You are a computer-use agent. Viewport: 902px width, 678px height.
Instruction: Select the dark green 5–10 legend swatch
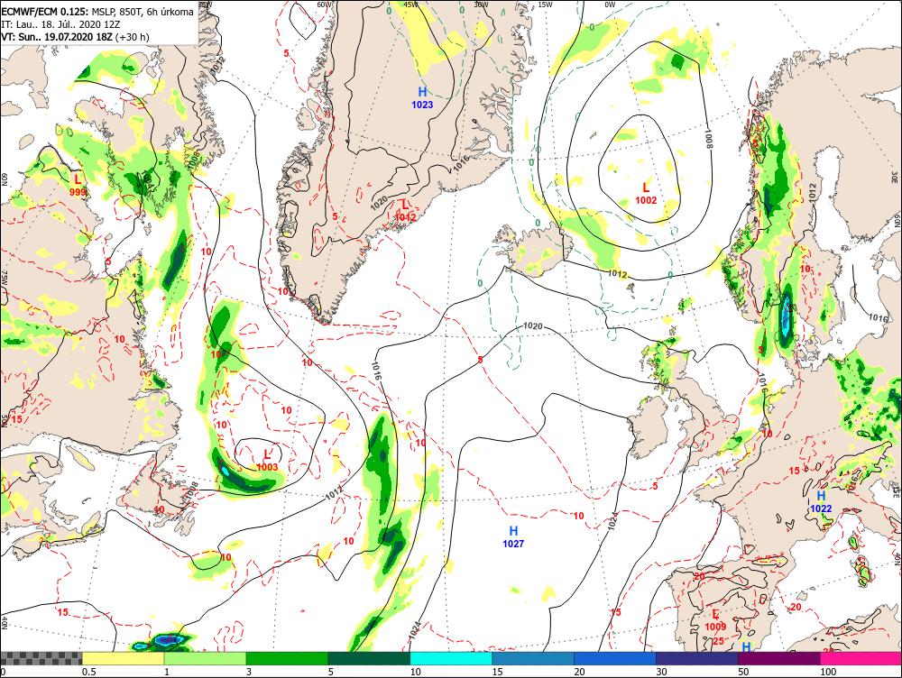click(x=369, y=658)
